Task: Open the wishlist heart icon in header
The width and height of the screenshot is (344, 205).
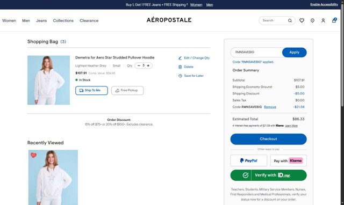Action: coord(302,20)
